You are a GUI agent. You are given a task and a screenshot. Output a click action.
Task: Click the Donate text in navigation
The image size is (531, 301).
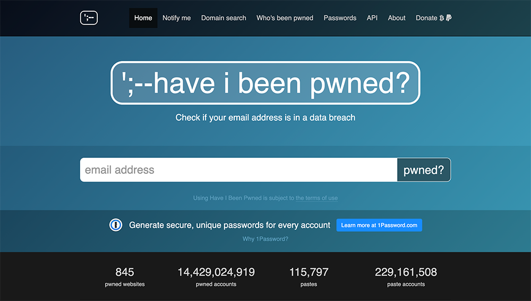click(426, 18)
